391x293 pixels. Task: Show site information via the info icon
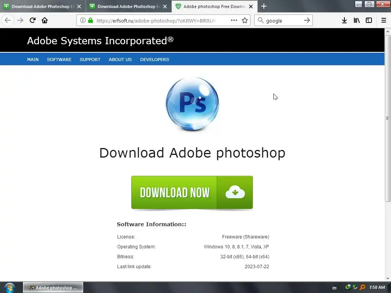pos(83,20)
